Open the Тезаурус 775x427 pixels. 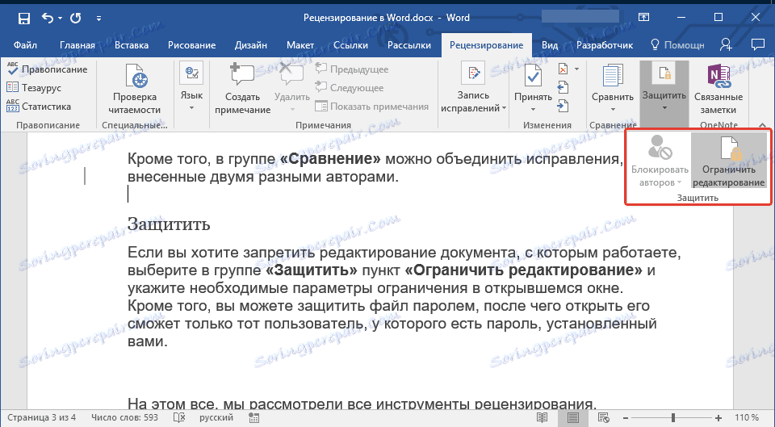point(34,88)
